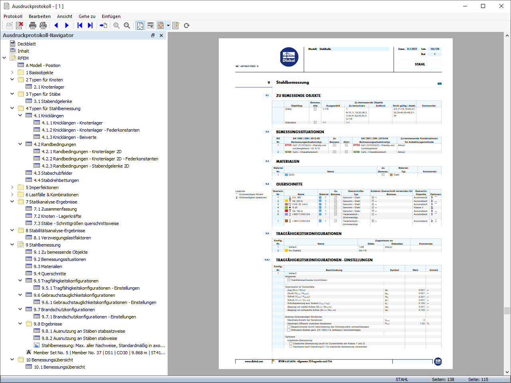Collapse the 4.1 Knicklängen node

tap(20, 115)
